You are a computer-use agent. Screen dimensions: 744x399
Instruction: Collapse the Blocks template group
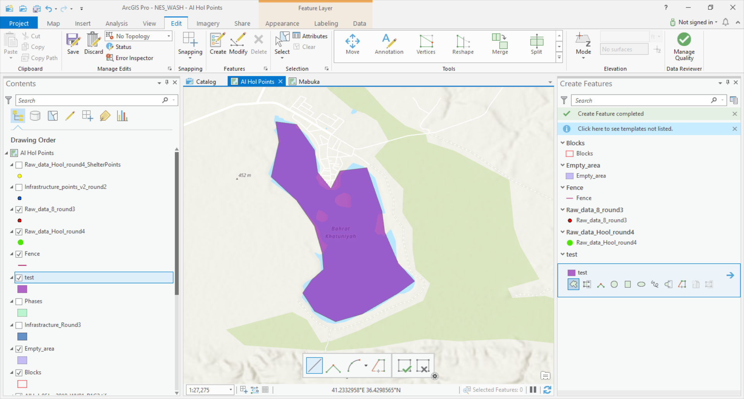(x=562, y=143)
